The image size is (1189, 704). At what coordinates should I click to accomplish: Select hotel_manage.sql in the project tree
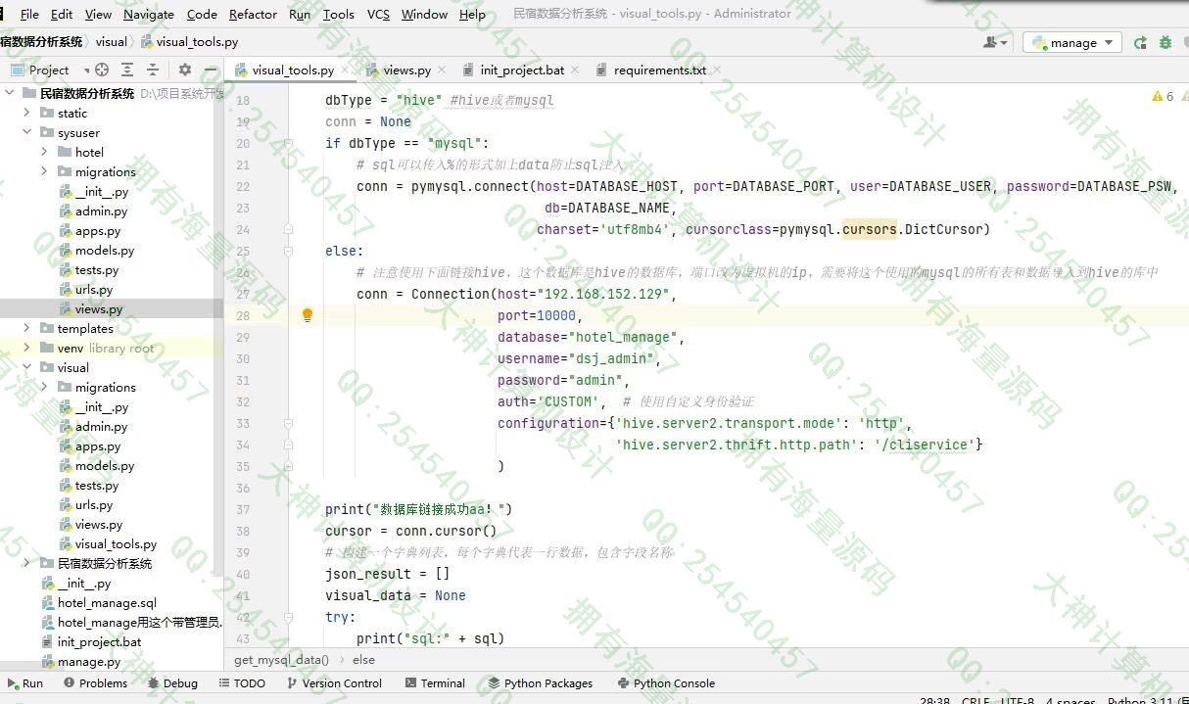[x=107, y=602]
